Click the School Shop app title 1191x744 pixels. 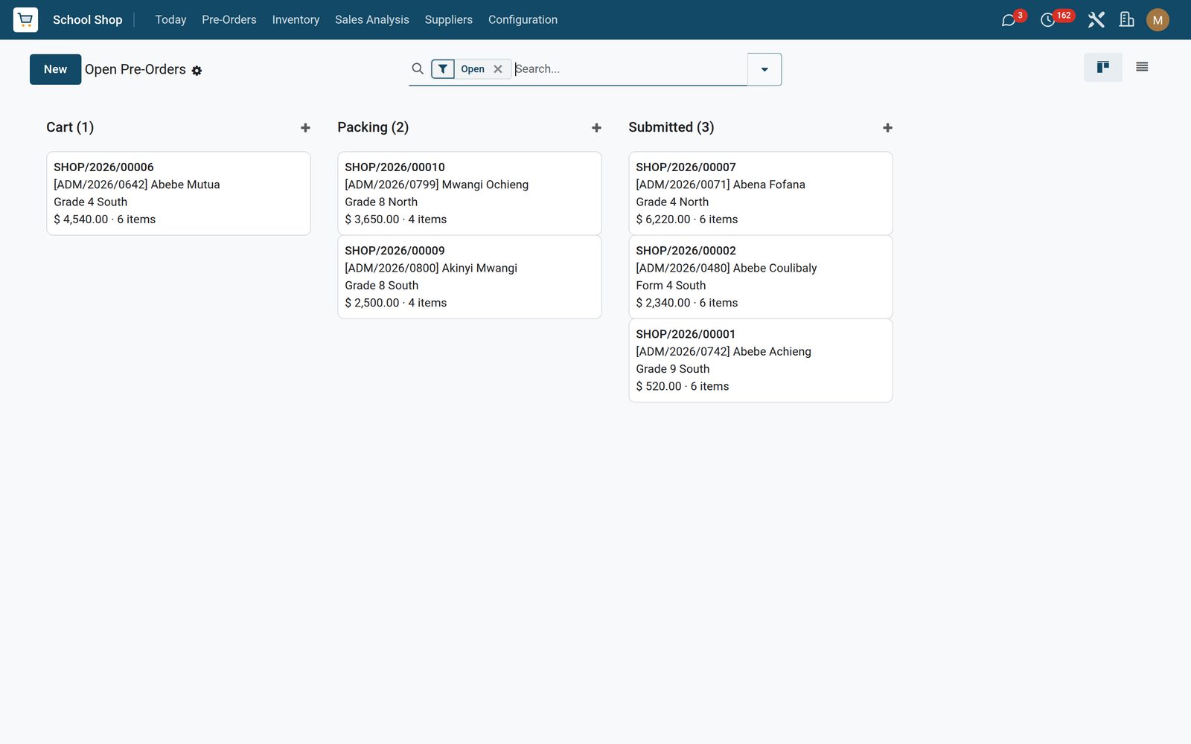point(88,20)
